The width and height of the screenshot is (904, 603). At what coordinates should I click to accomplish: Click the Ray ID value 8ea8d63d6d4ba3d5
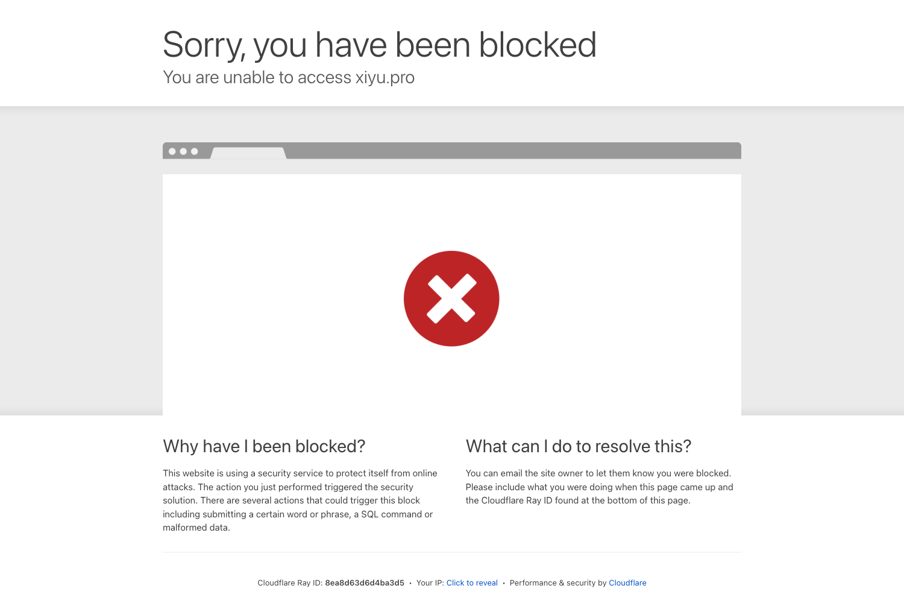(365, 583)
